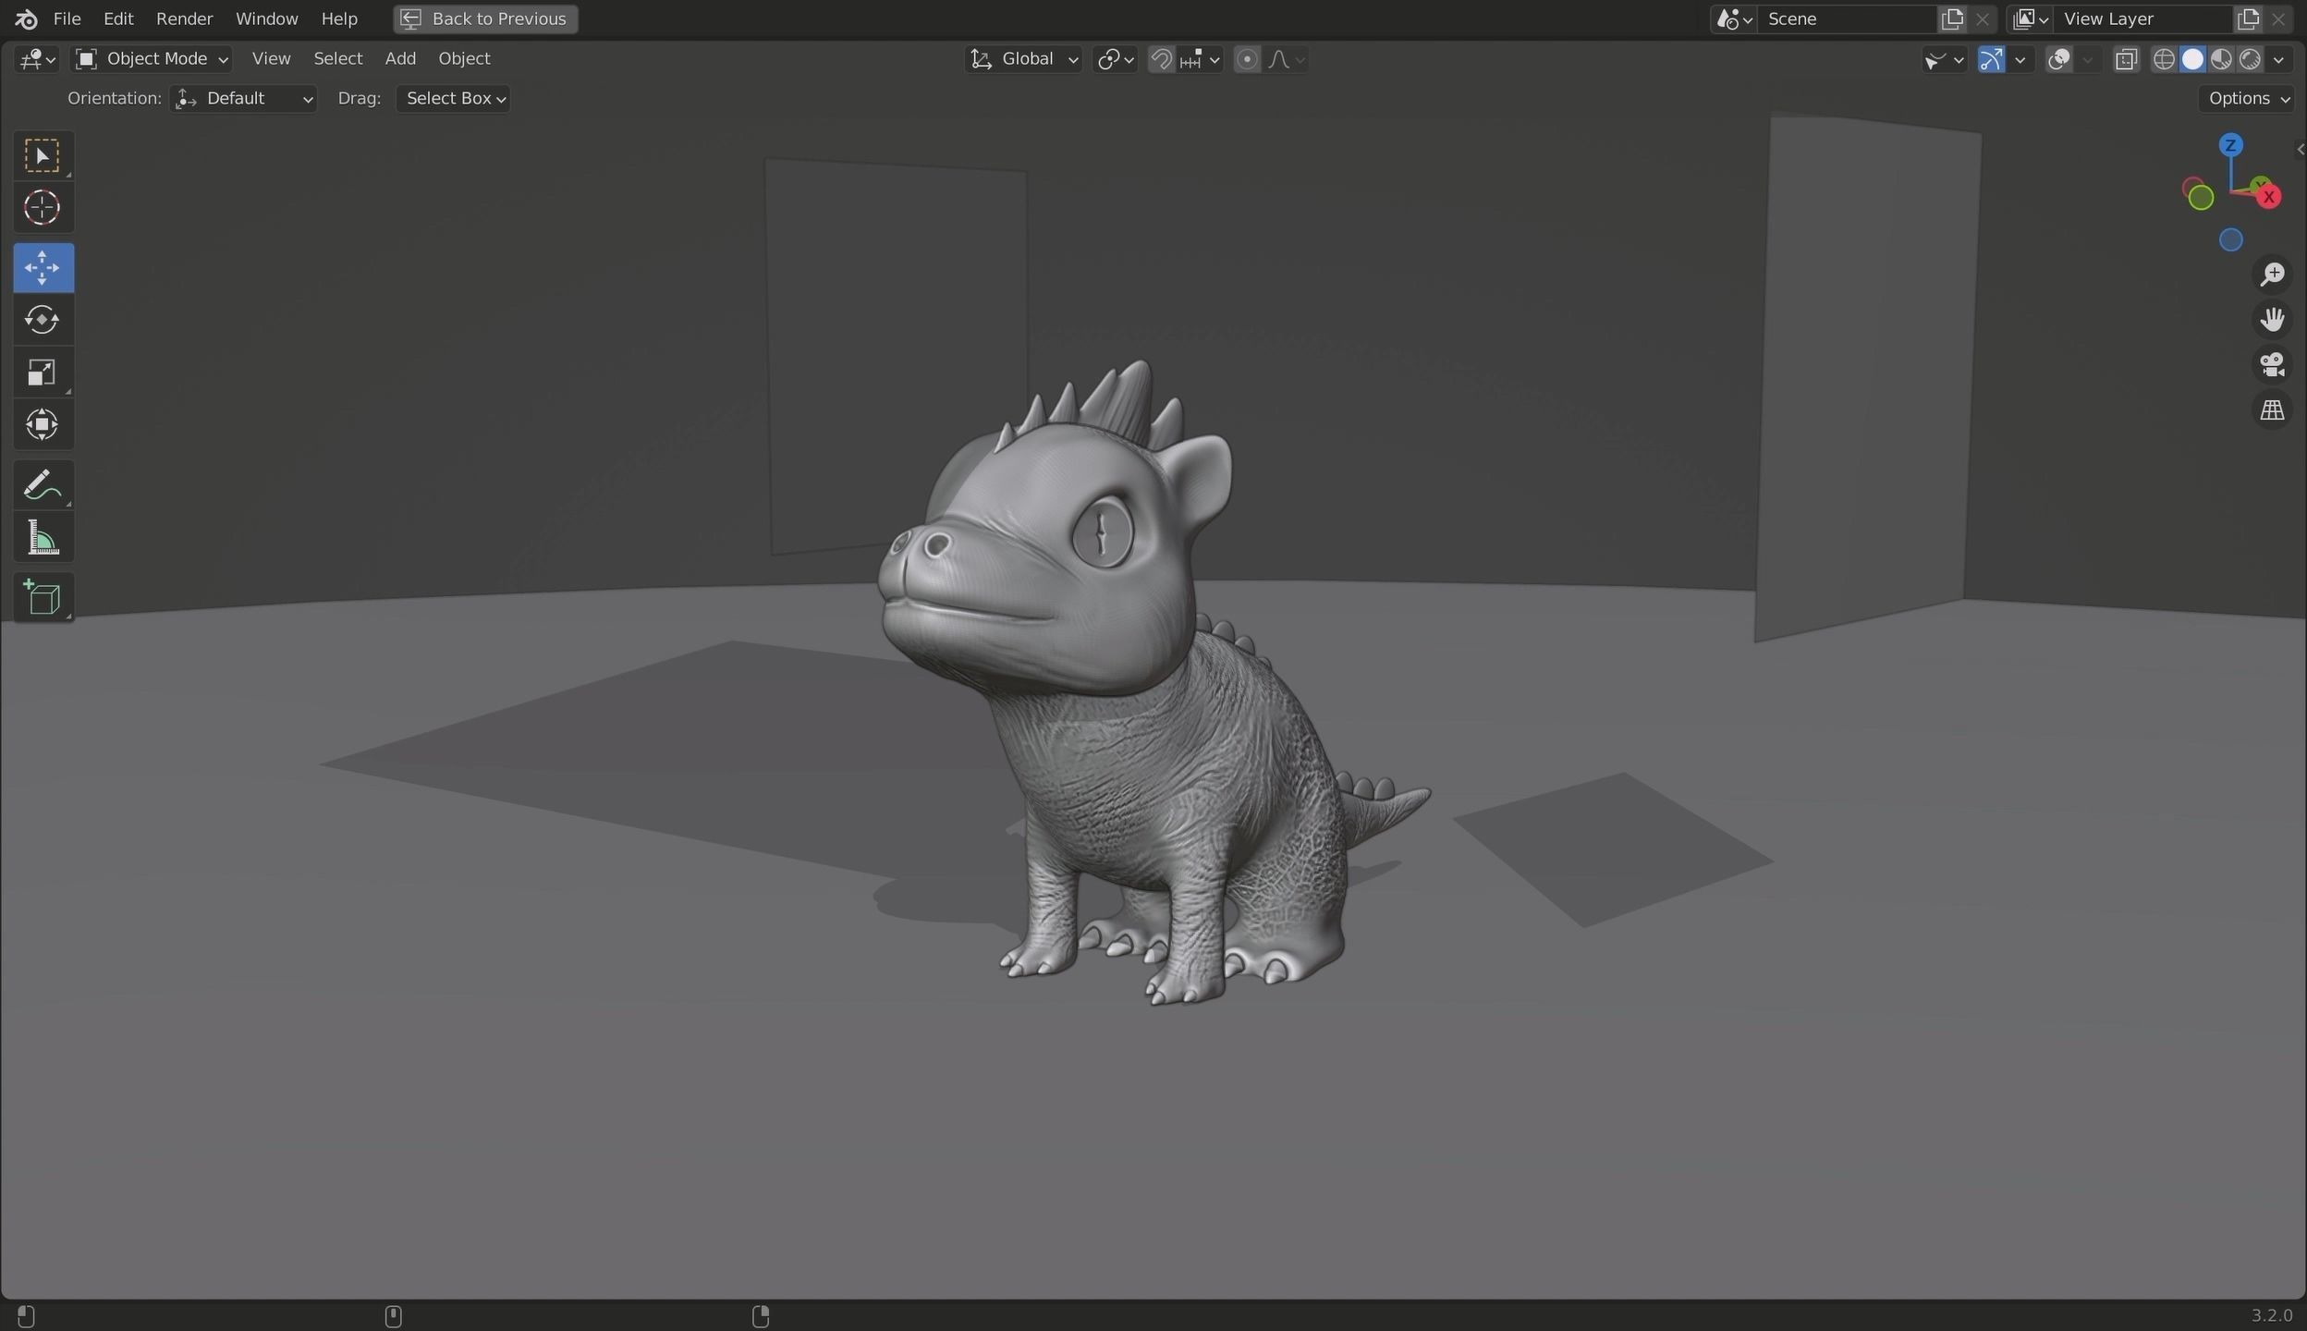Choose the Add Cube tool

point(43,597)
